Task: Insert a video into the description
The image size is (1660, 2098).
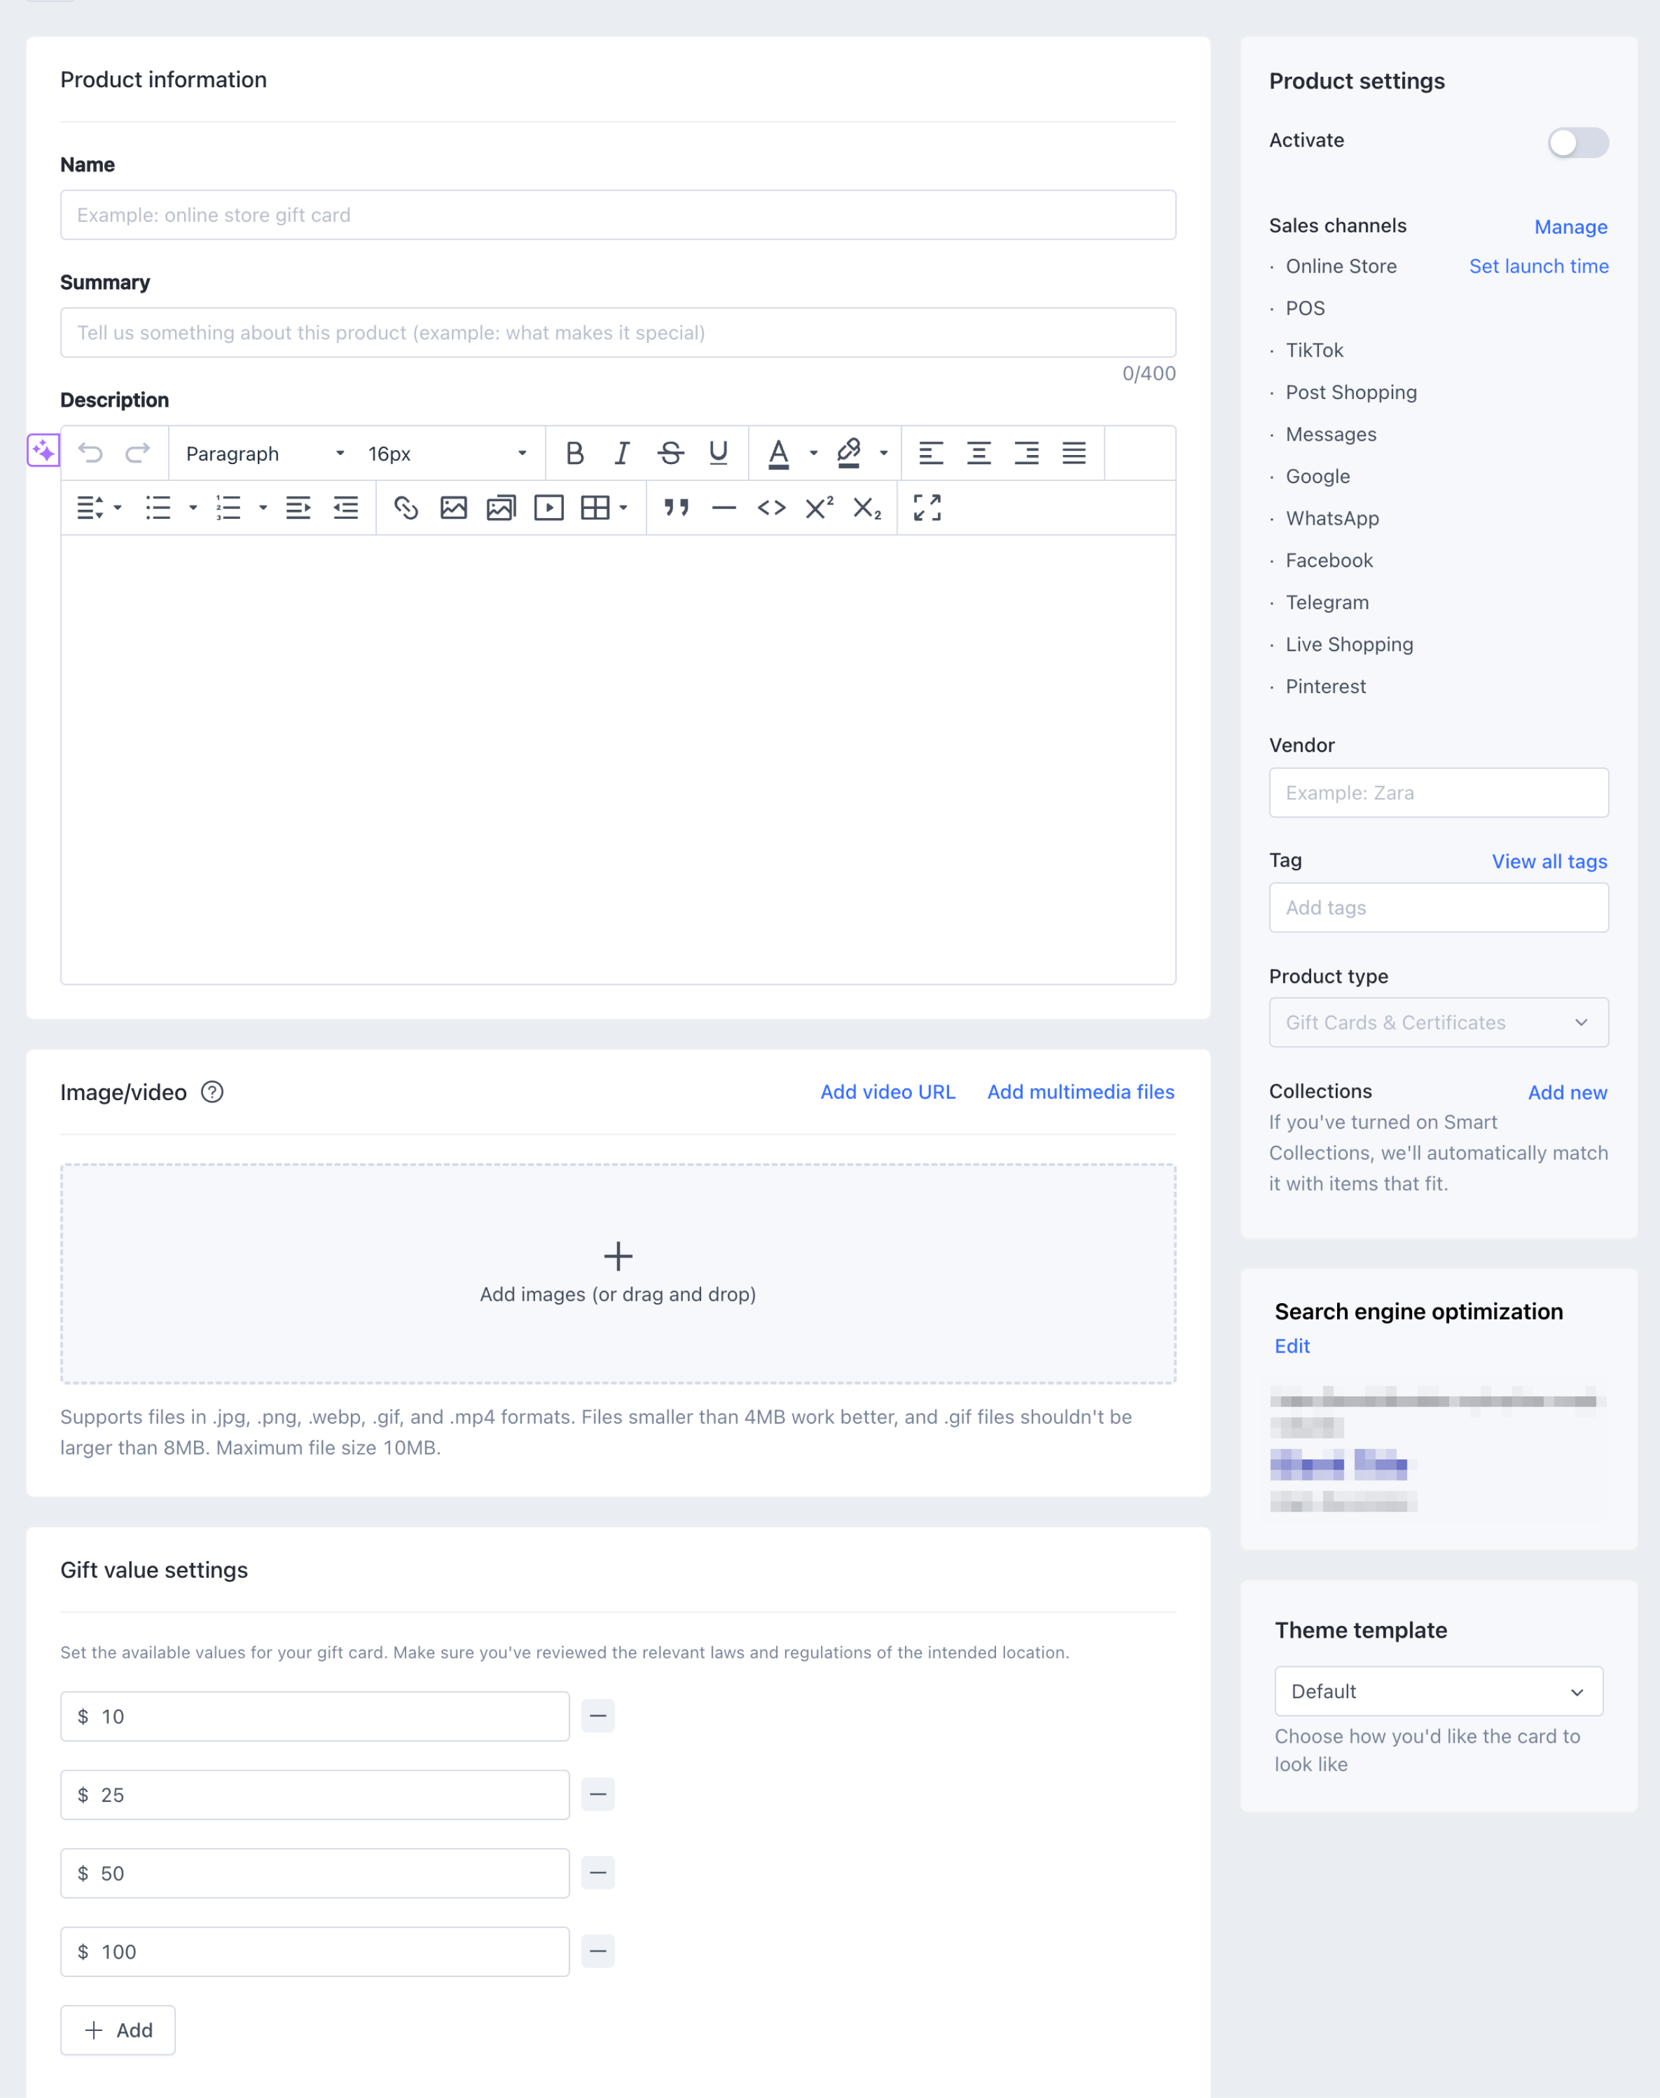Action: (x=548, y=508)
